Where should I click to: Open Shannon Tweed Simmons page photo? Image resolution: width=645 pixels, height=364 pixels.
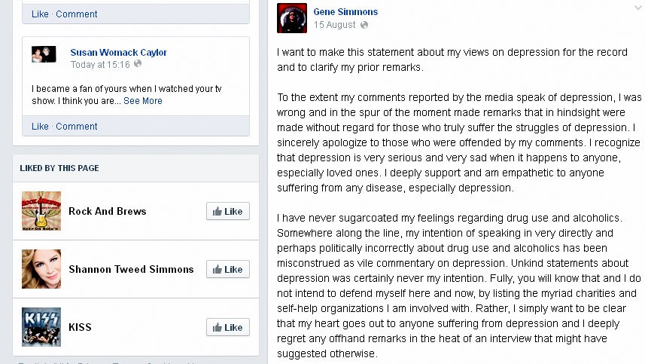pos(41,269)
